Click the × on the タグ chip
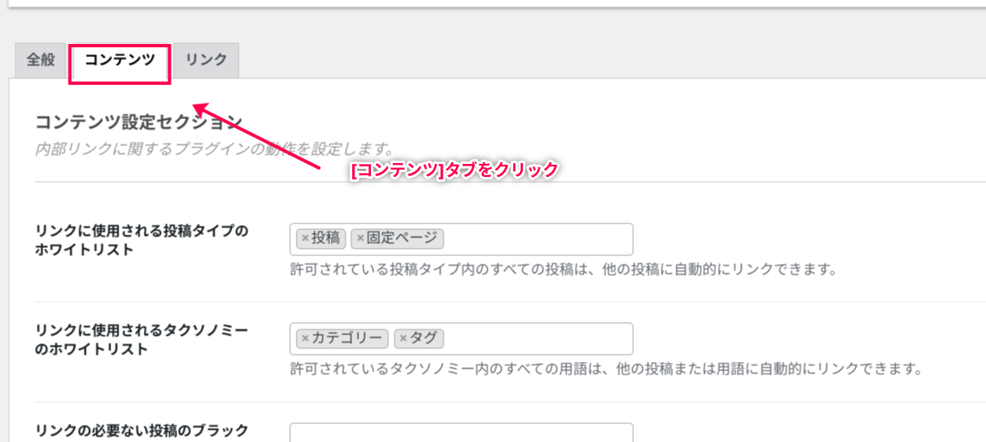986x442 pixels. [403, 338]
